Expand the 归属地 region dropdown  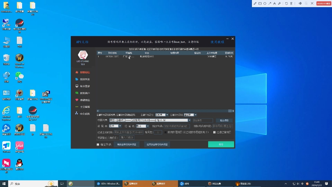tap(148, 126)
